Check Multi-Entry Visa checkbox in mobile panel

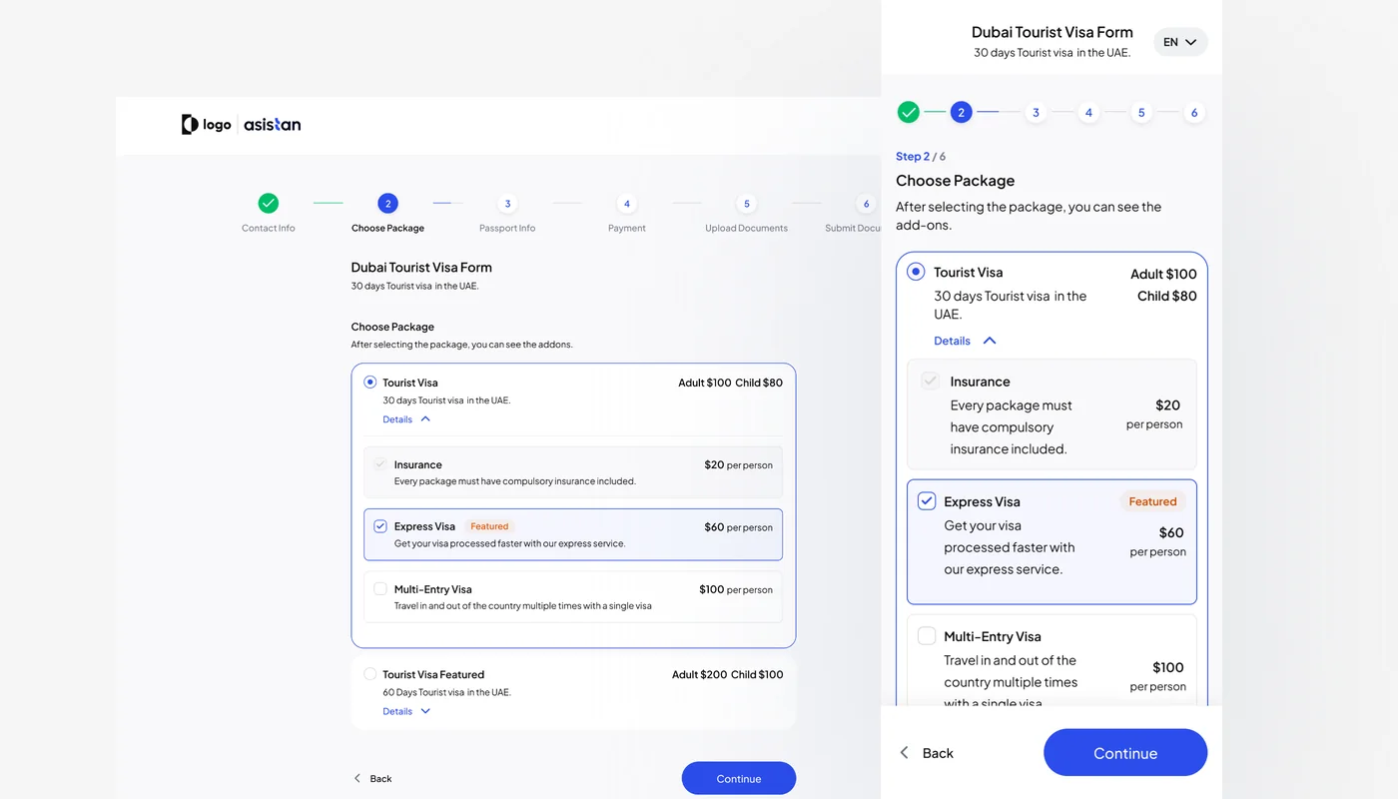(927, 636)
